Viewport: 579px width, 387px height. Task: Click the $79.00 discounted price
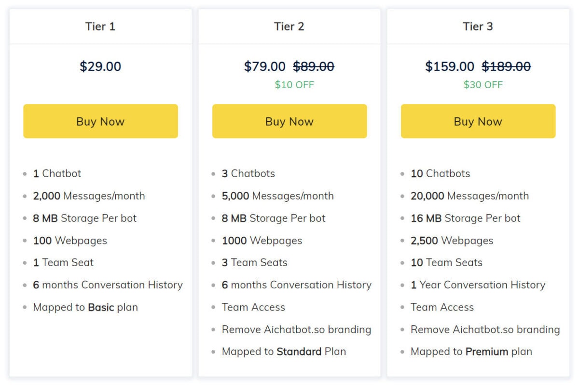pos(265,66)
